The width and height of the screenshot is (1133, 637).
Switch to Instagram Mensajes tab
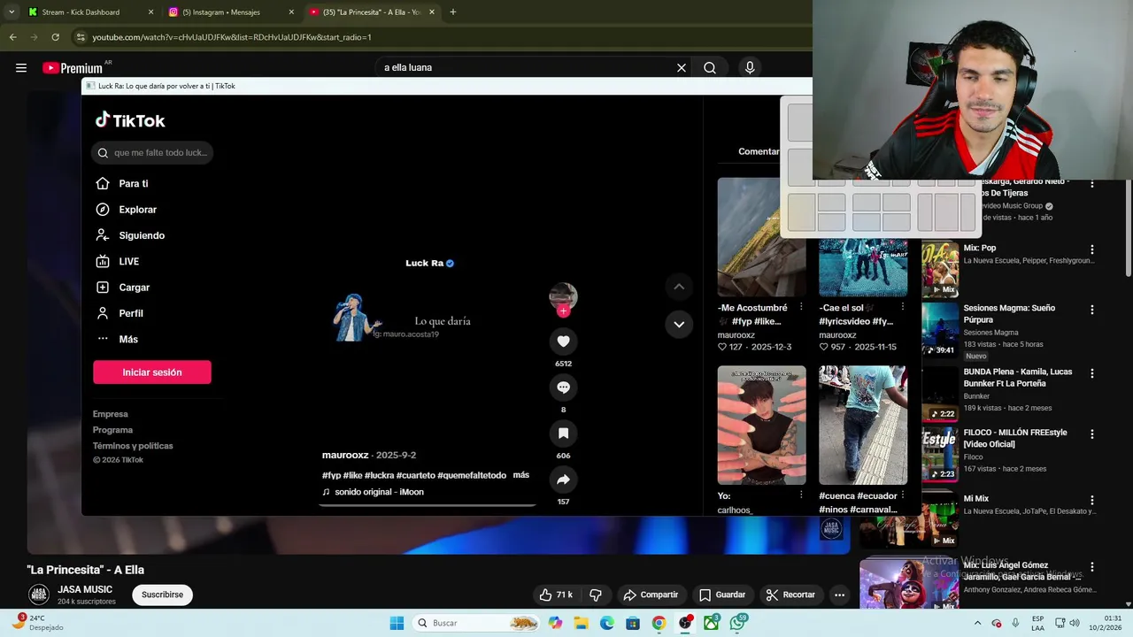coord(230,12)
